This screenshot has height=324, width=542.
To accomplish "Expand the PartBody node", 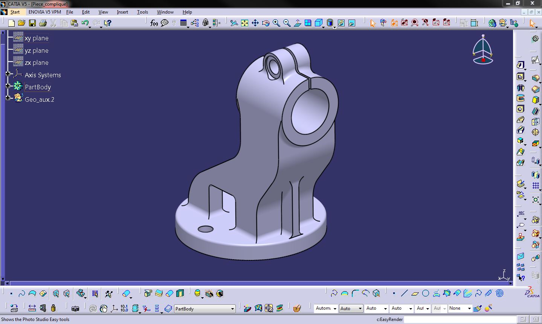I will click(x=8, y=86).
